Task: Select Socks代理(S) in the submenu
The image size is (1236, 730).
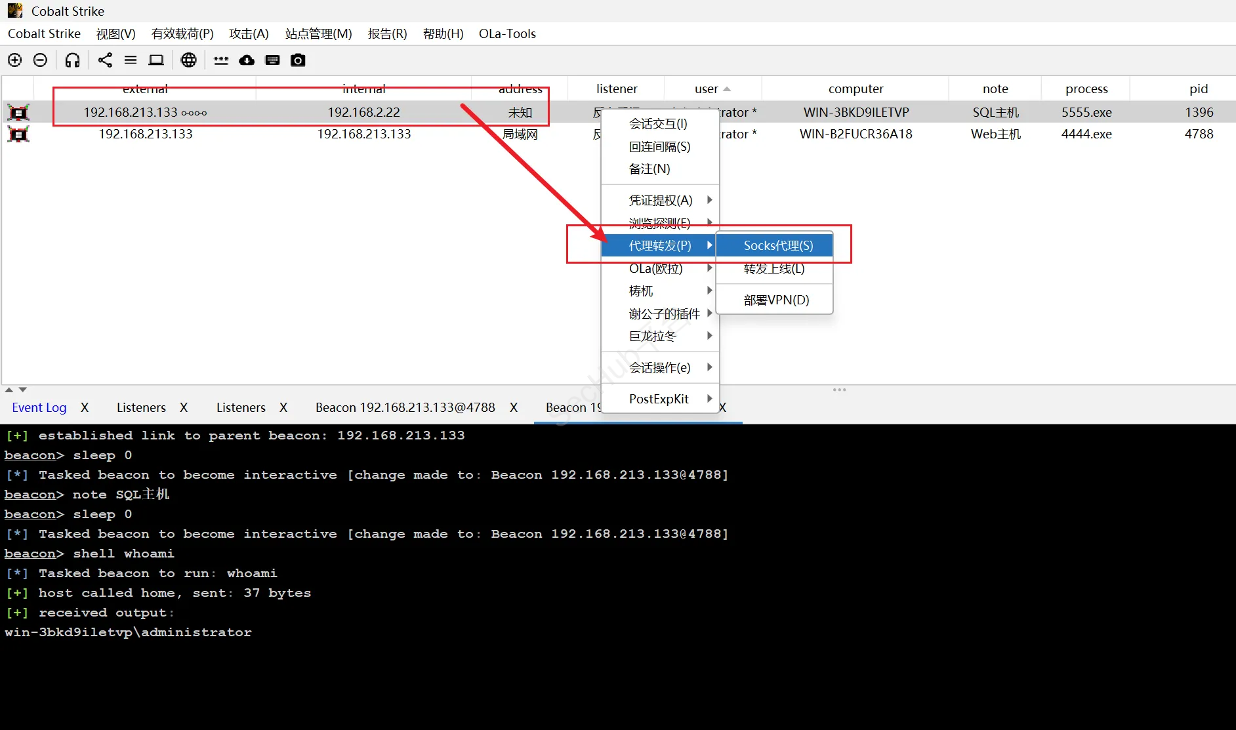Action: point(775,245)
